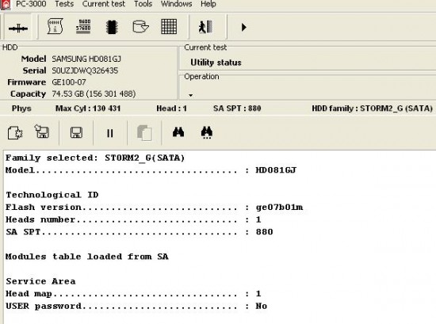This screenshot has width=436, height=324.
Task: Open the Help menu
Action: pyautogui.click(x=208, y=4)
